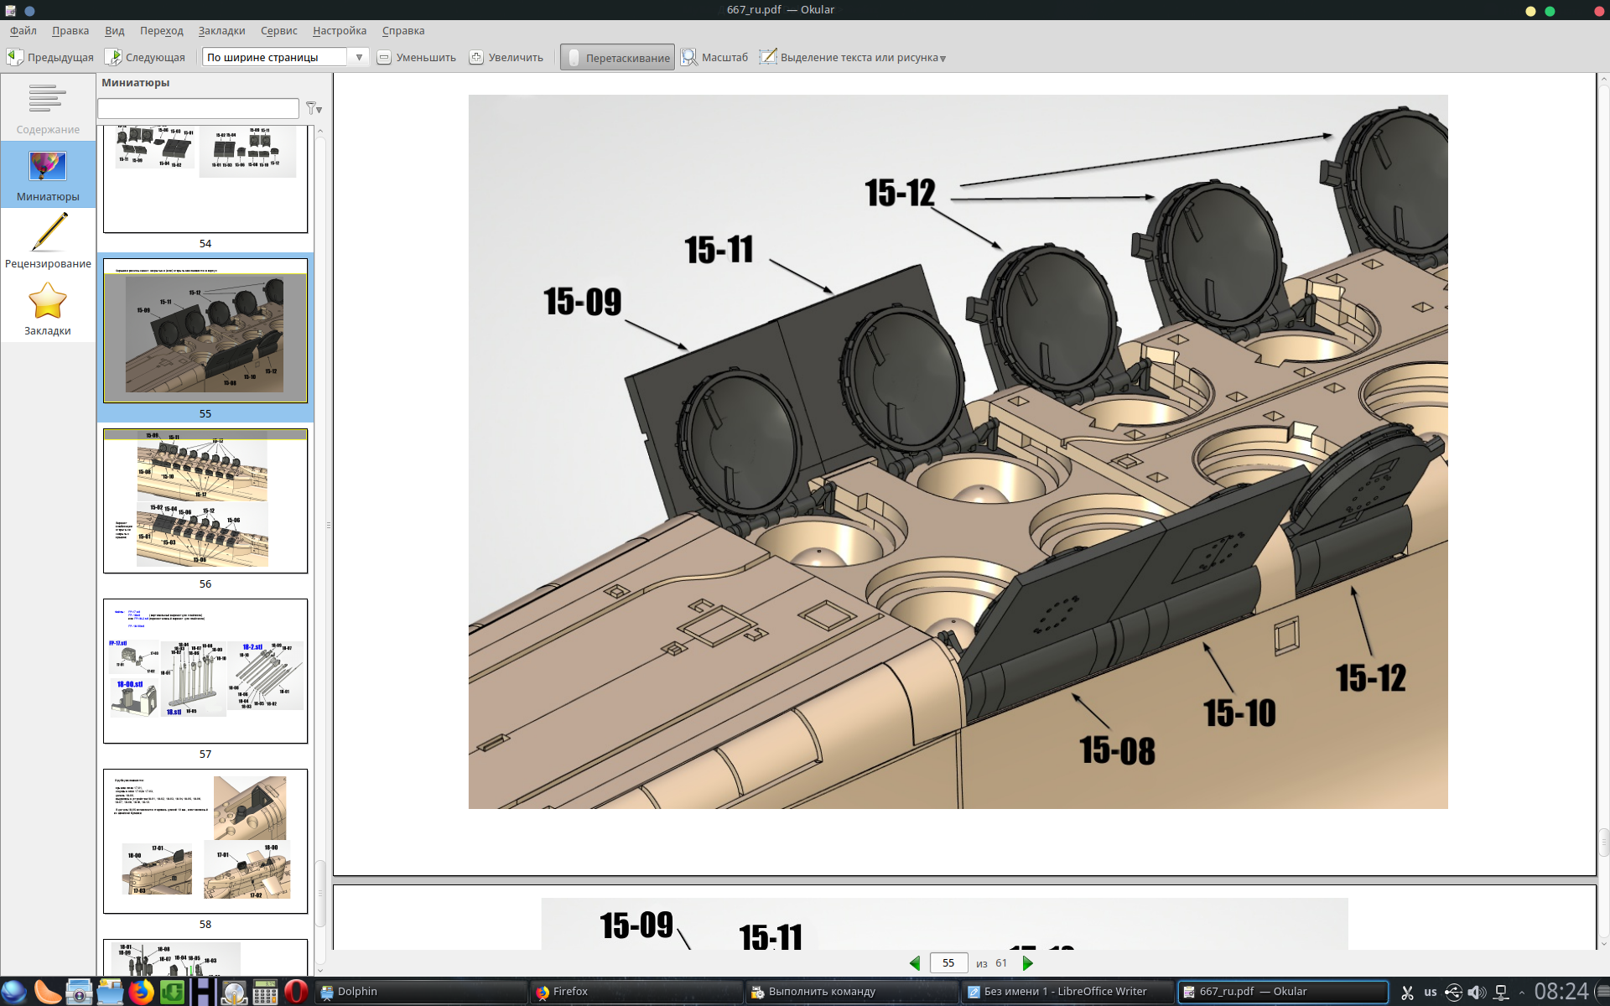The image size is (1610, 1006).
Task: Switch to the Dolphin window in taskbar
Action: tap(421, 992)
